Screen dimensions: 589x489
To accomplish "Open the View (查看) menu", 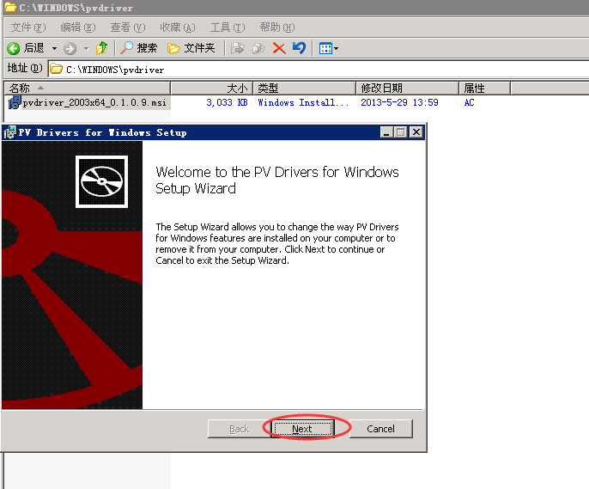I will tap(127, 28).
